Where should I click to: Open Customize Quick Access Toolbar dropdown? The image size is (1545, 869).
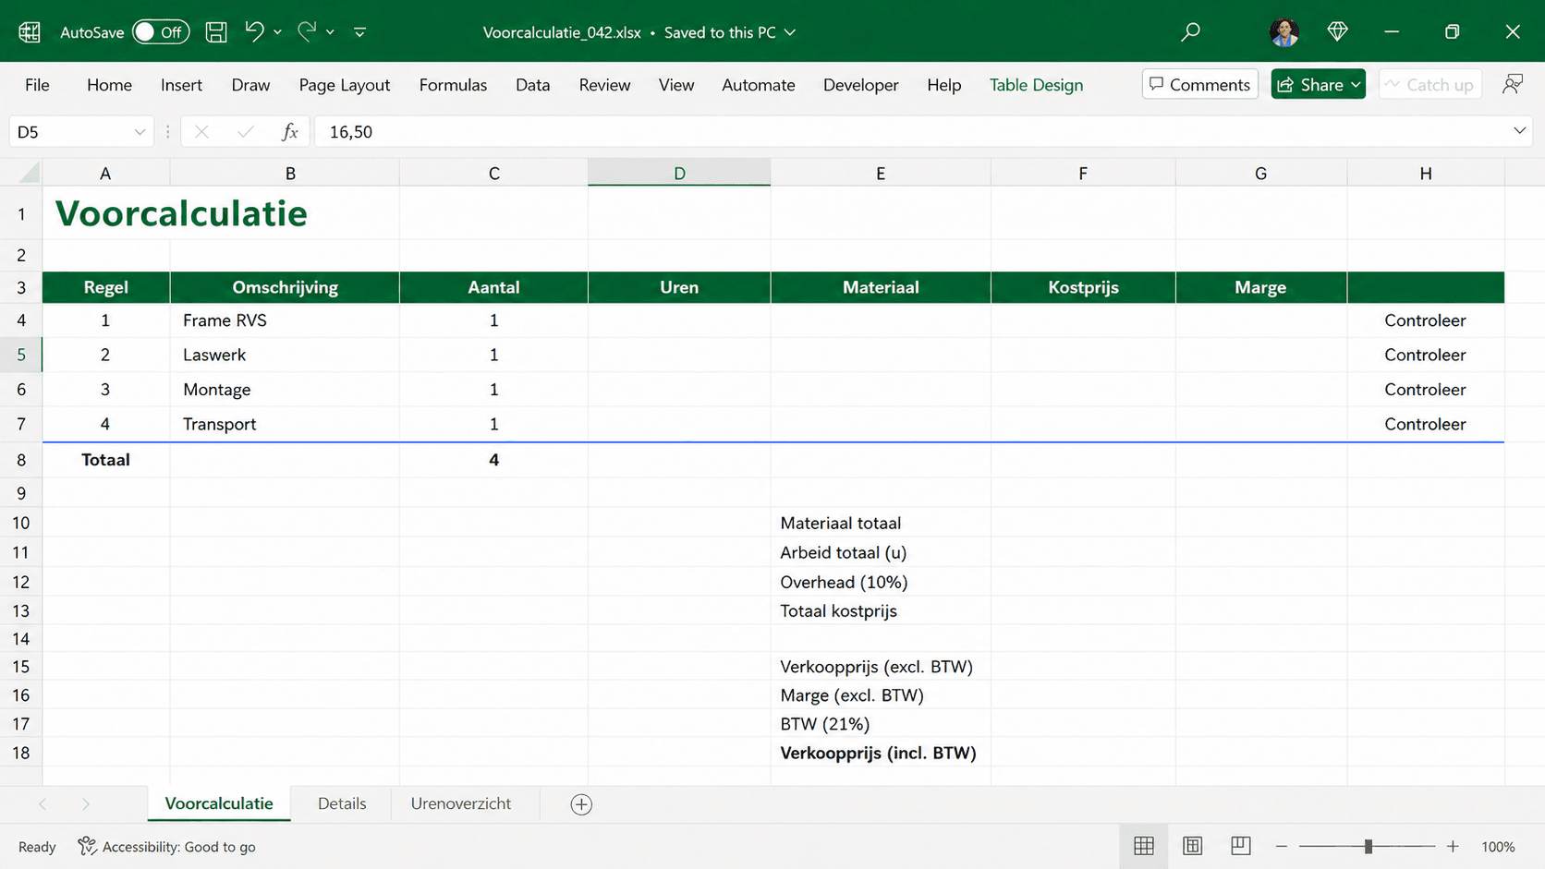tap(360, 32)
